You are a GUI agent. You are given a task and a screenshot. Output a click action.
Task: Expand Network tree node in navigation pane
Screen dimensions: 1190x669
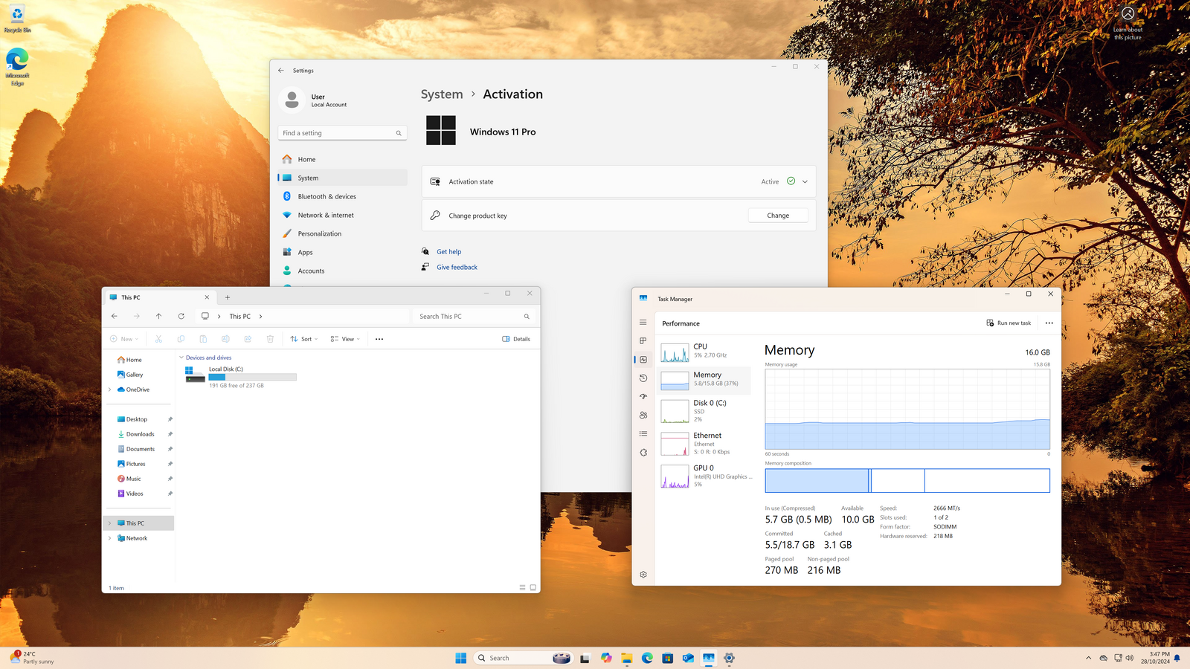click(x=110, y=538)
